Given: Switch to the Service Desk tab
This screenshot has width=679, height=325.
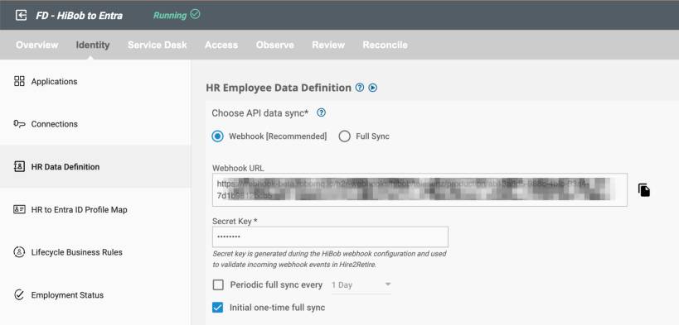Looking at the screenshot, I should click(x=158, y=45).
